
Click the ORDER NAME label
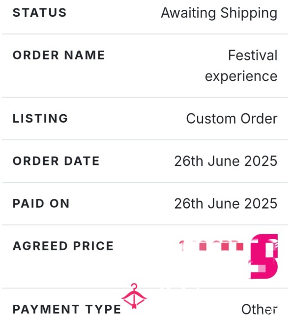pos(59,55)
